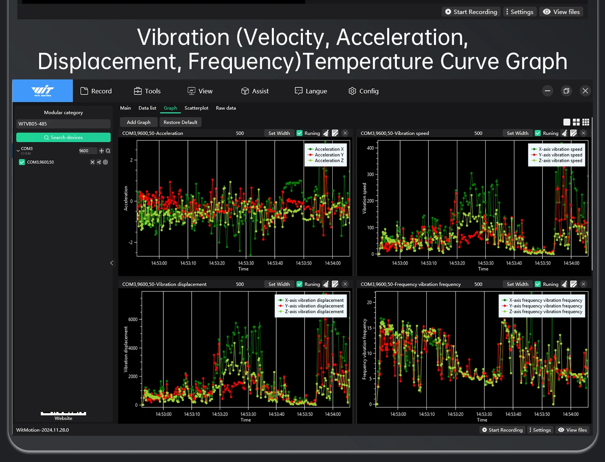Clear the Vibration displacement graph using broom
This screenshot has width=605, height=462.
[x=326, y=284]
